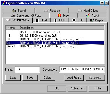The height and width of the screenshot is (94, 110).
Task: Open the Sound tab
Action: point(19,10)
